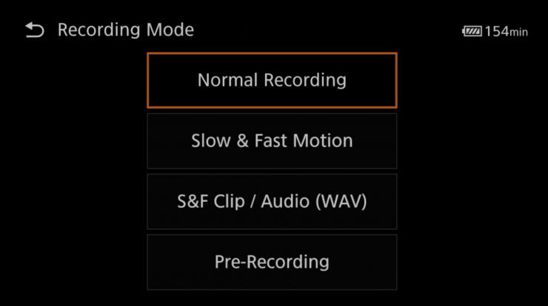This screenshot has height=306, width=548.
Task: Click the Recording Mode header label
Action: click(x=125, y=30)
